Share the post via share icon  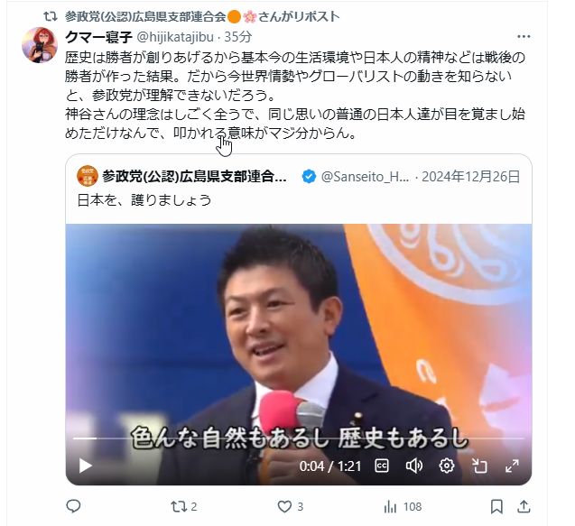(524, 506)
